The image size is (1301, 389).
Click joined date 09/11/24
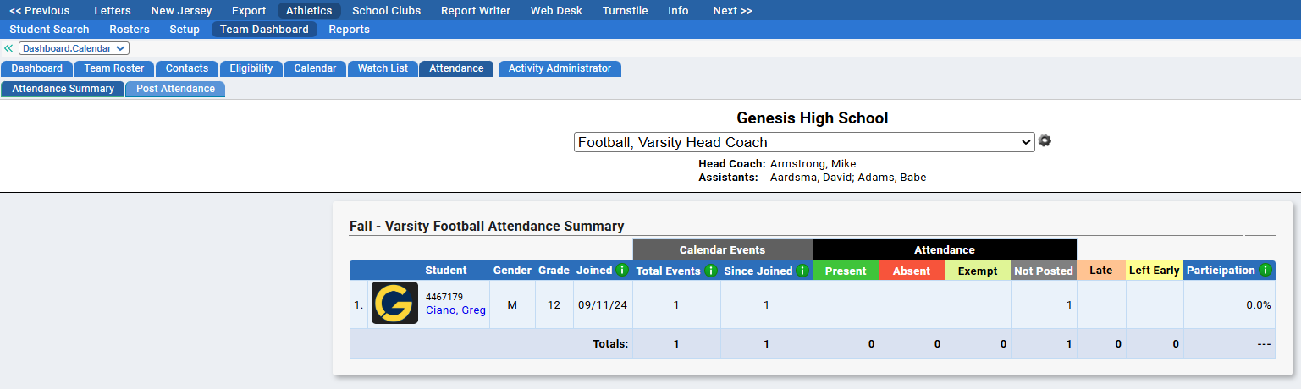(x=603, y=304)
